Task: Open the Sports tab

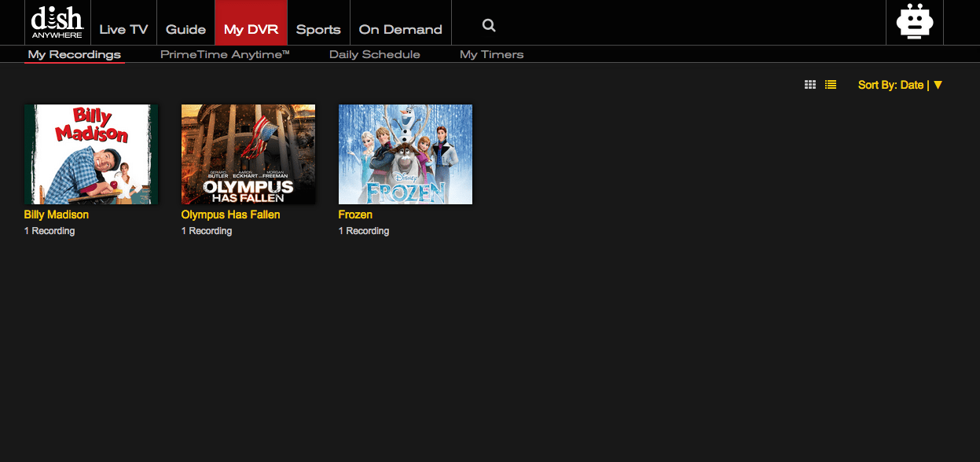Action: click(318, 29)
